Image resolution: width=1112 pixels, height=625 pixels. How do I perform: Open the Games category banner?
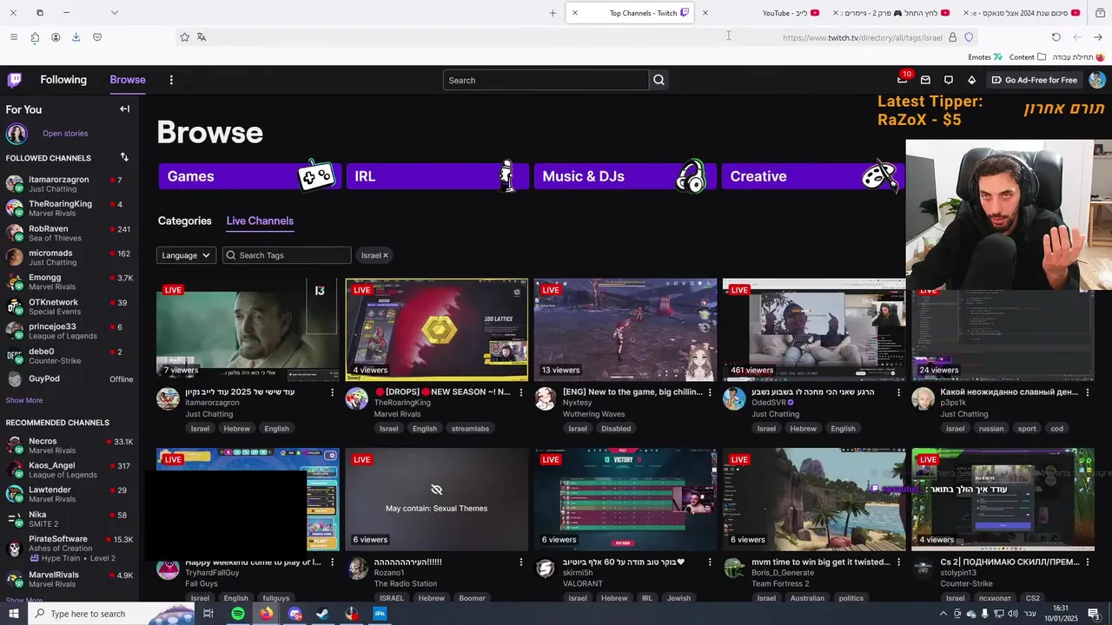point(250,176)
